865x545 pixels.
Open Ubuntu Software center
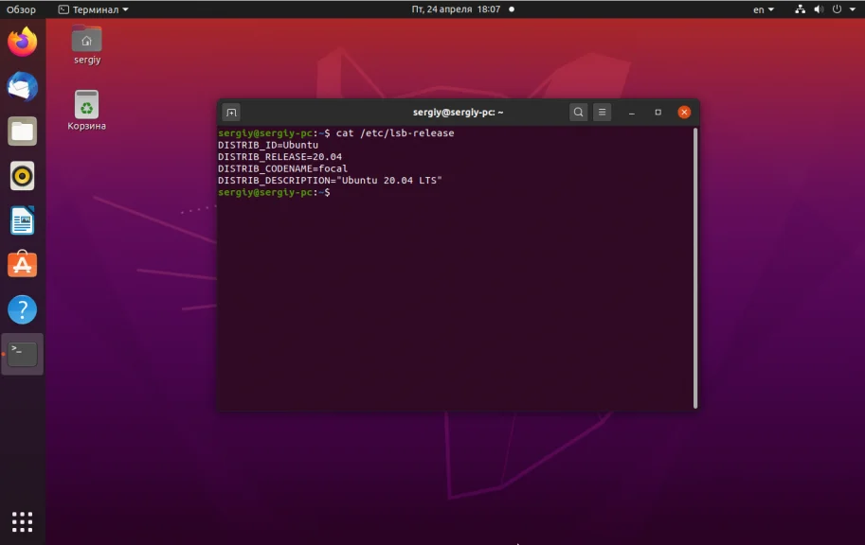coord(23,265)
